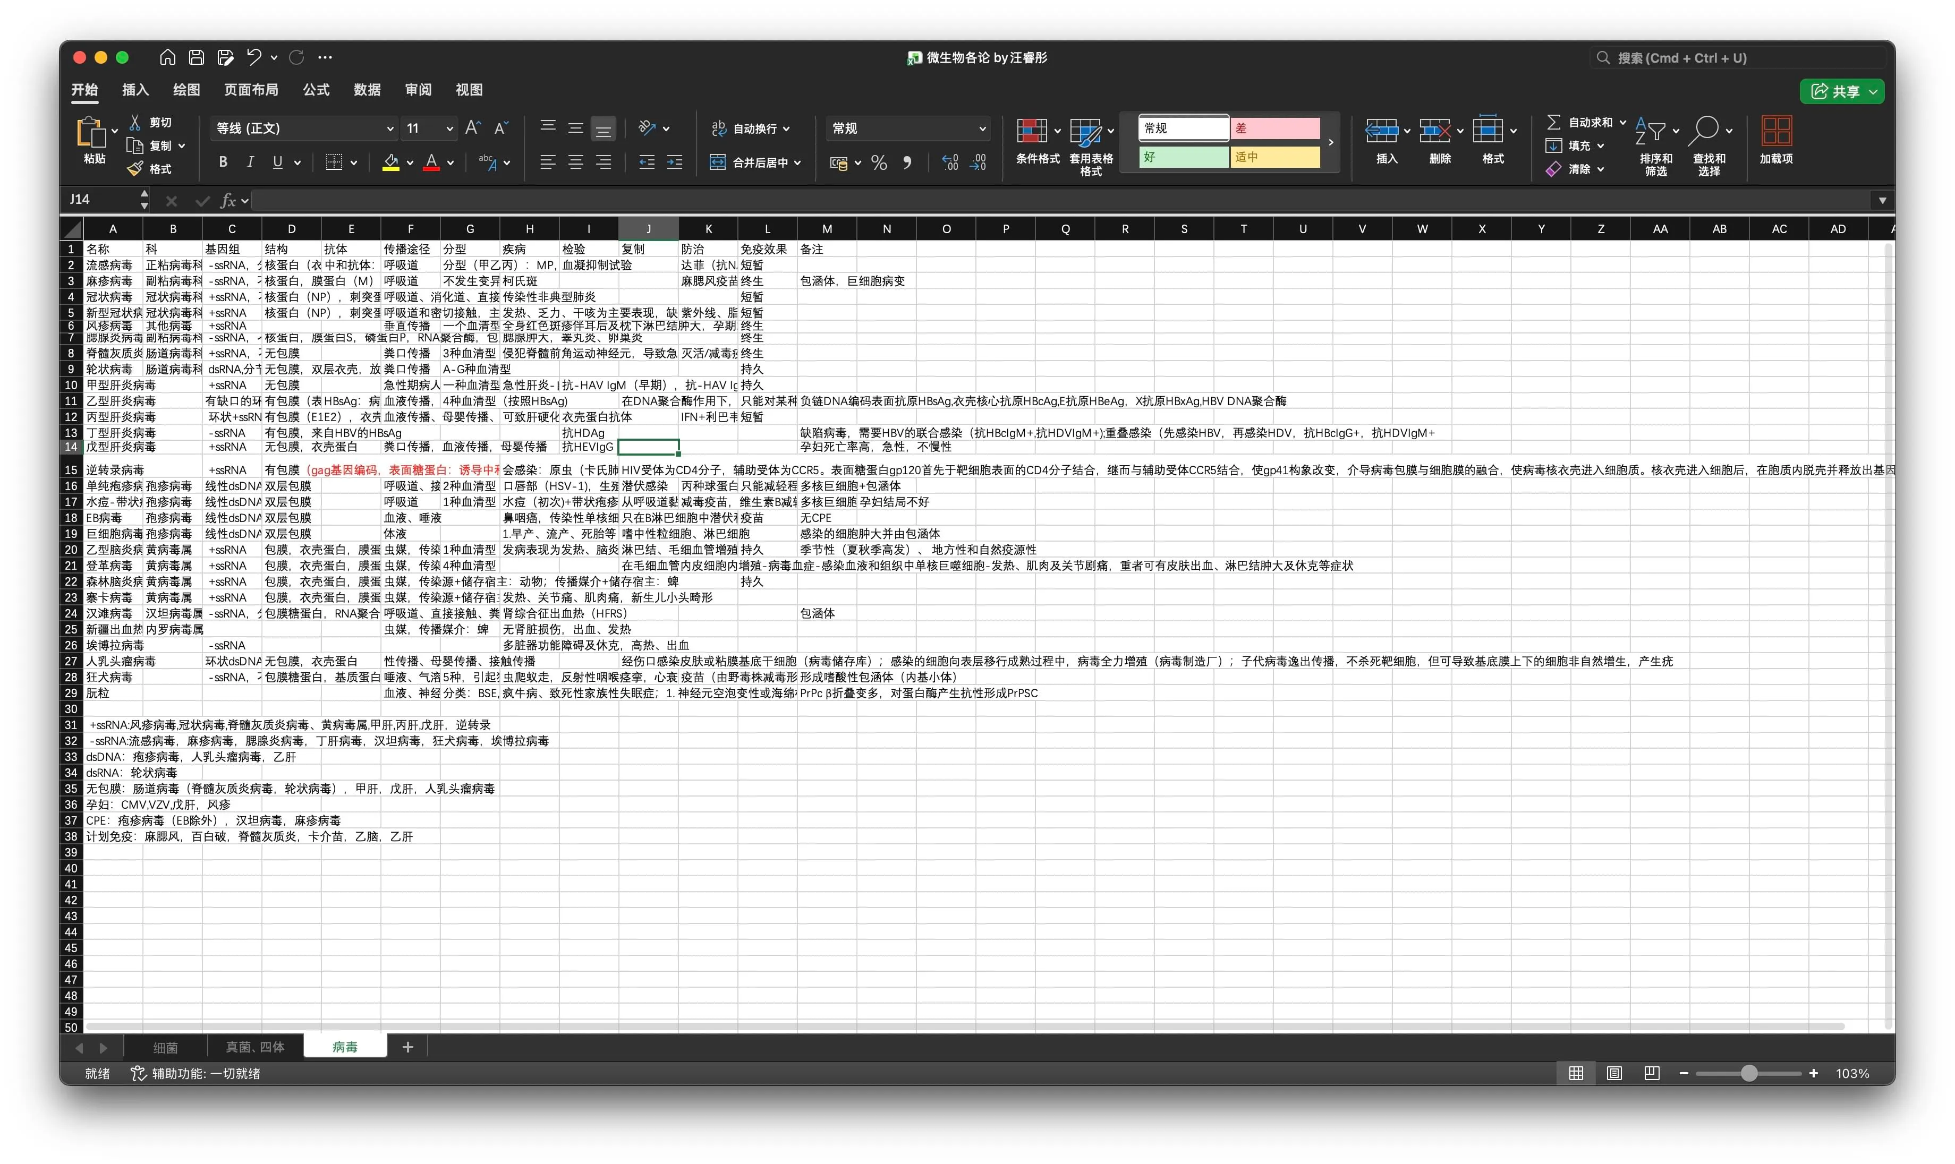
Task: Click the Sort and Filter icon
Action: point(1650,131)
